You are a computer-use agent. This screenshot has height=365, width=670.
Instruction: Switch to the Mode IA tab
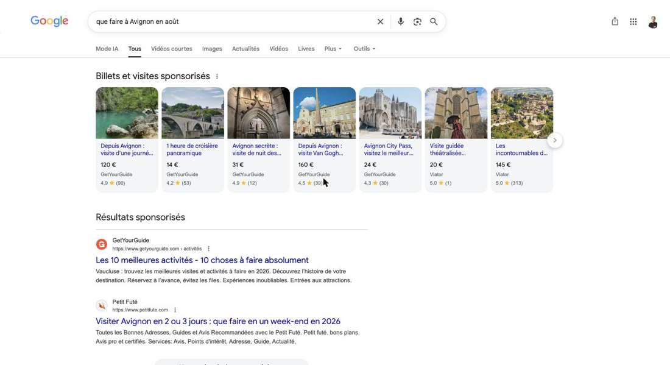pos(107,49)
